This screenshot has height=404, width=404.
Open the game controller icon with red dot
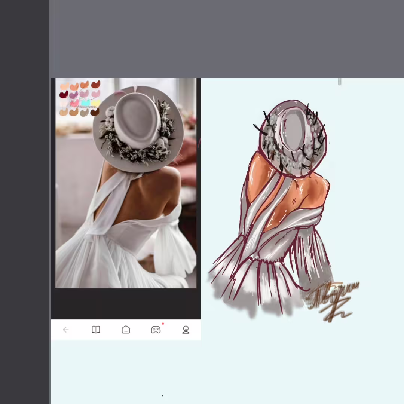(156, 330)
